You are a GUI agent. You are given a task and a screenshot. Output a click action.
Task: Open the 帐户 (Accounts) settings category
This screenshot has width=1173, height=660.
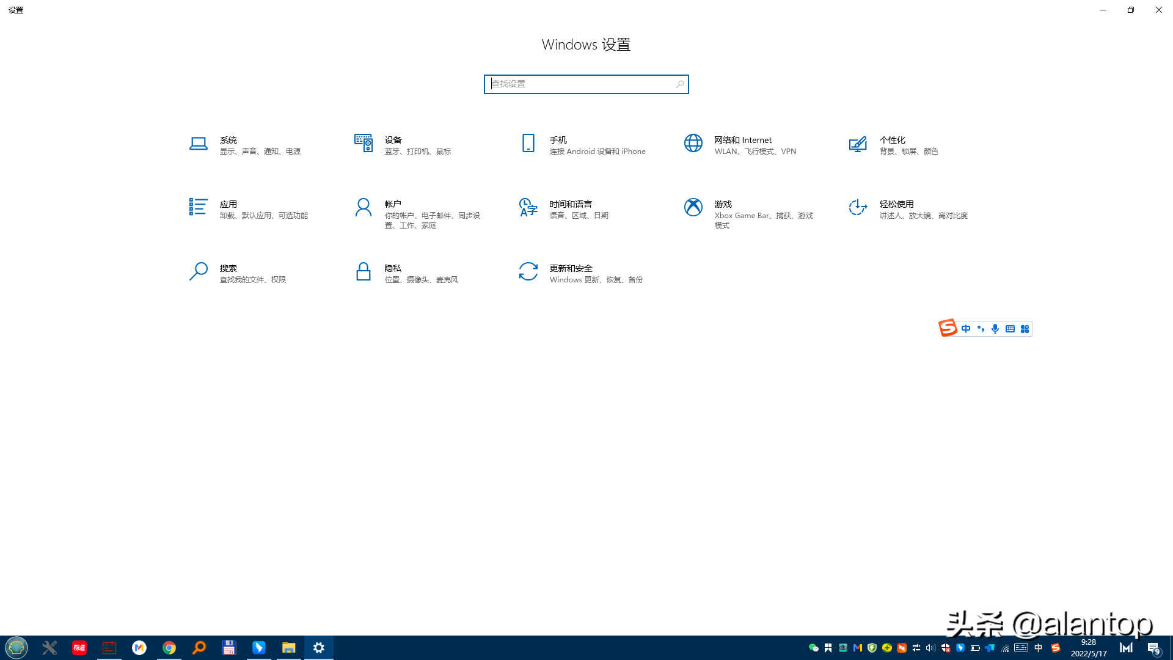418,213
